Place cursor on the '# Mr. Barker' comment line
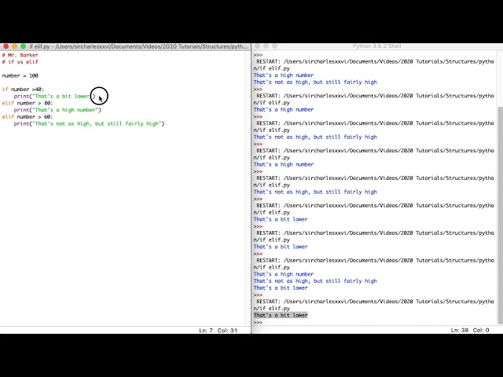The width and height of the screenshot is (503, 377). (20, 55)
